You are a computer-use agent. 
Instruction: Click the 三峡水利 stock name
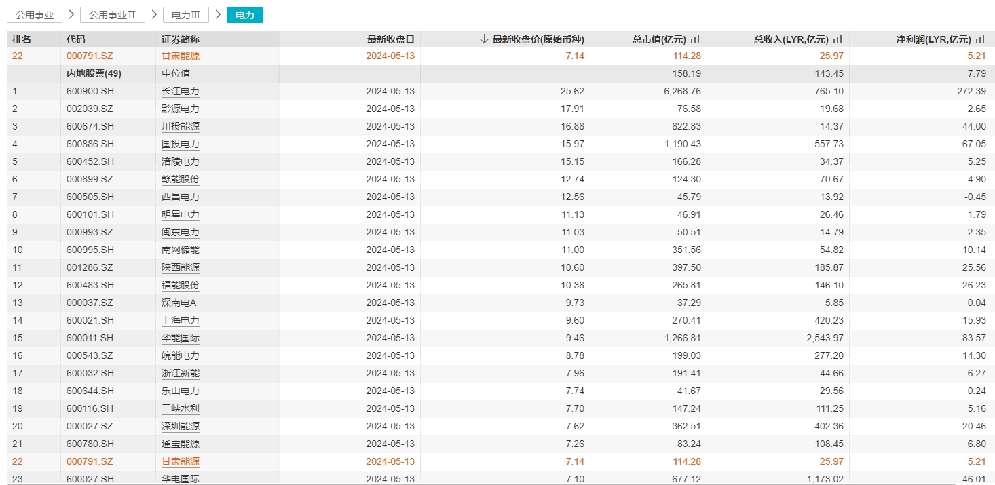(x=180, y=408)
